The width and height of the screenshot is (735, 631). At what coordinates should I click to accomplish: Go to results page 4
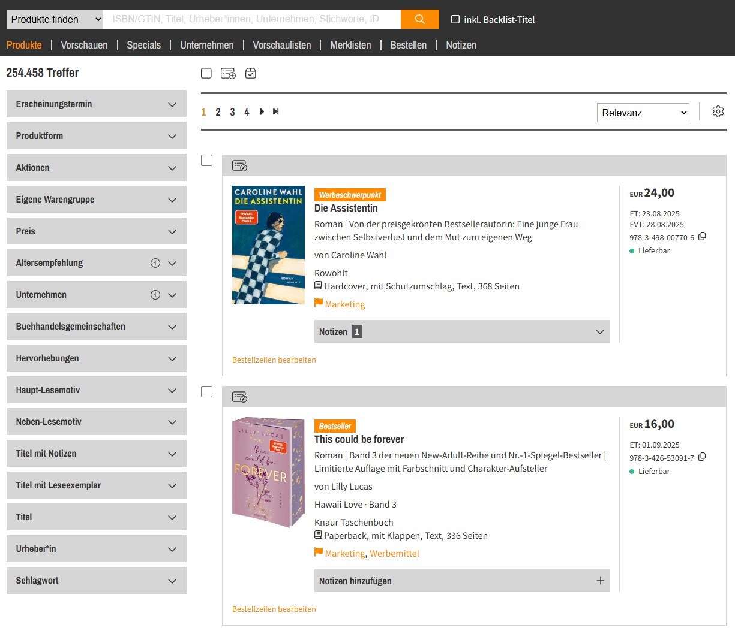pos(247,112)
